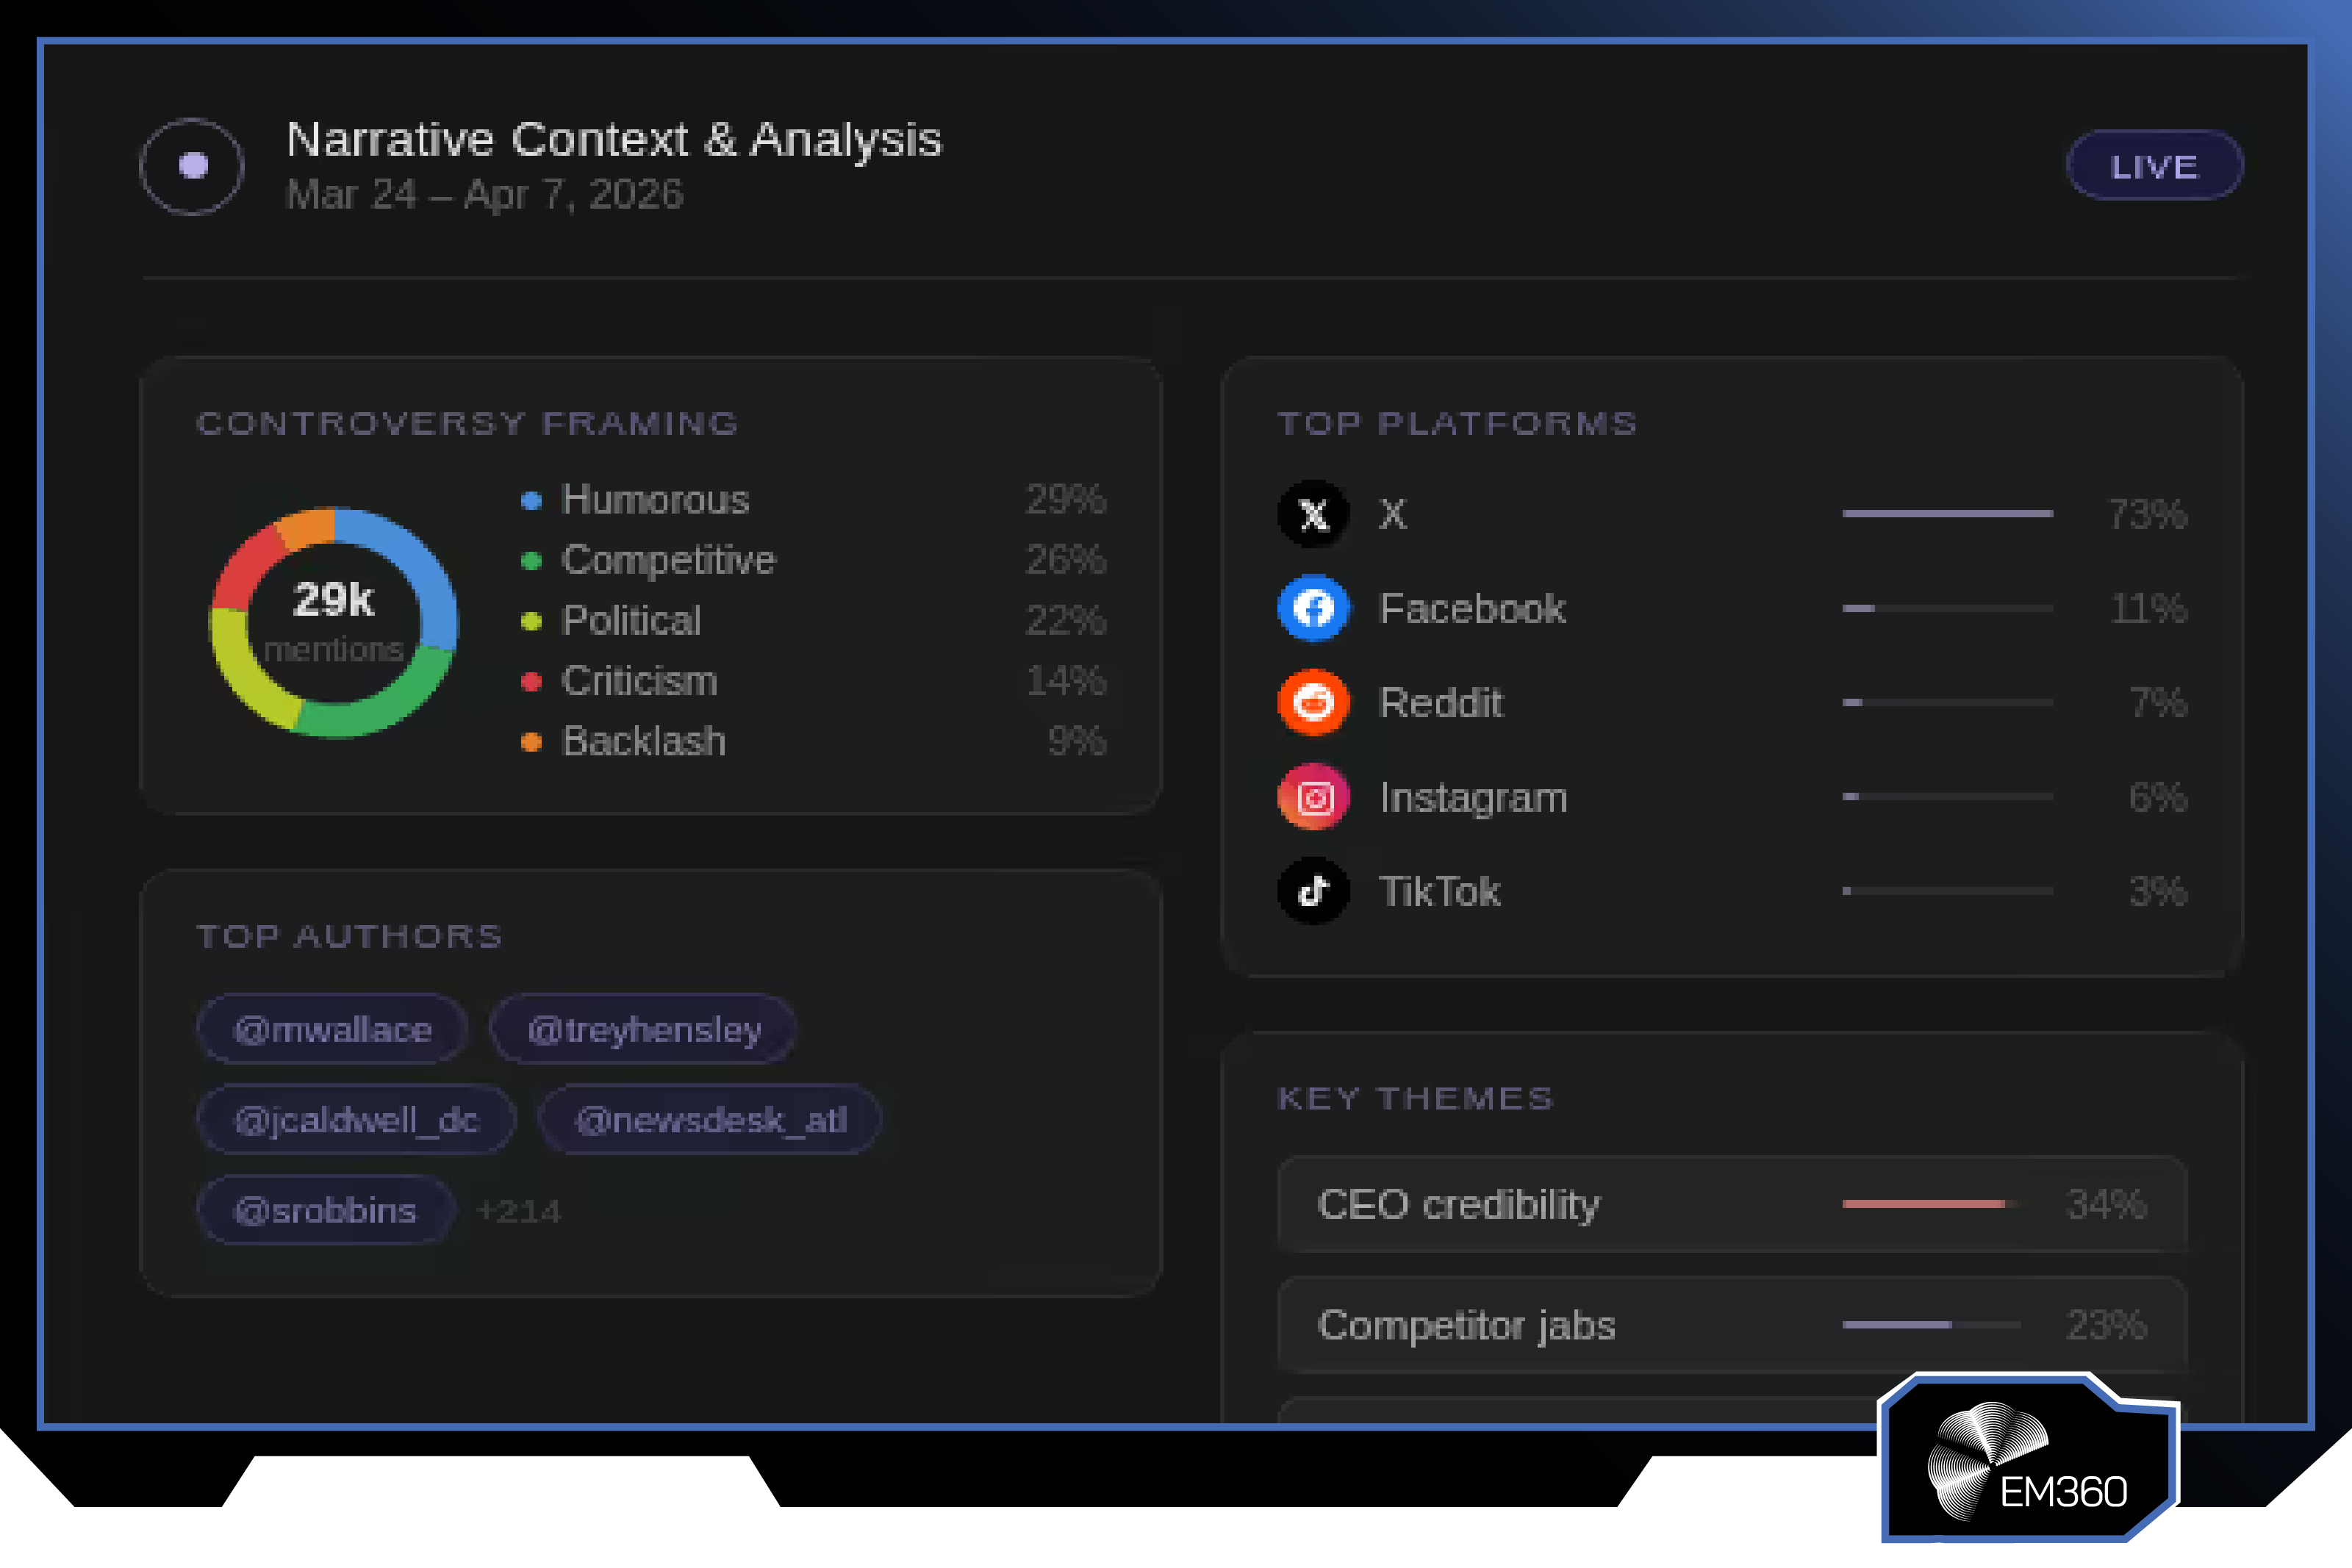
Task: Click the Backlash label text
Action: pyautogui.click(x=644, y=742)
